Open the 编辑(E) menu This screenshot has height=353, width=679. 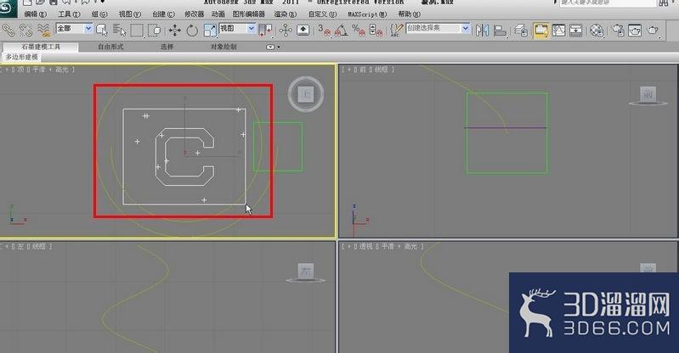(35, 14)
